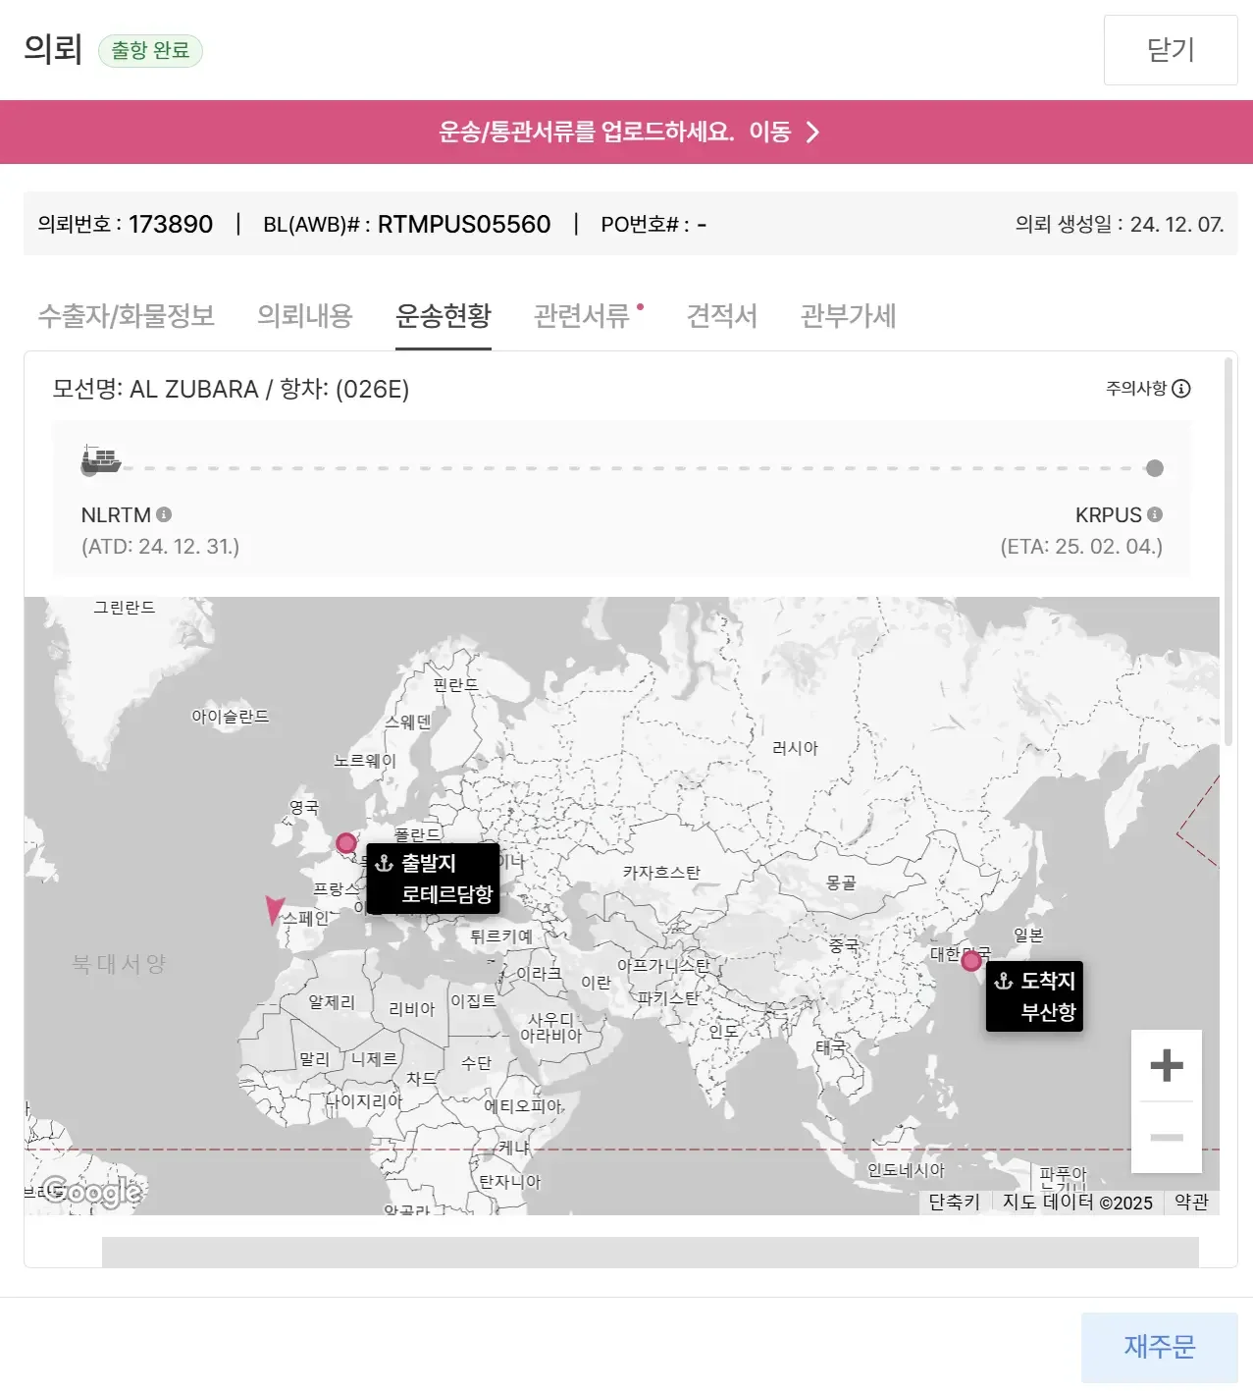The width and height of the screenshot is (1253, 1391).
Task: Open the map 단축키 link
Action: pyautogui.click(x=955, y=1203)
